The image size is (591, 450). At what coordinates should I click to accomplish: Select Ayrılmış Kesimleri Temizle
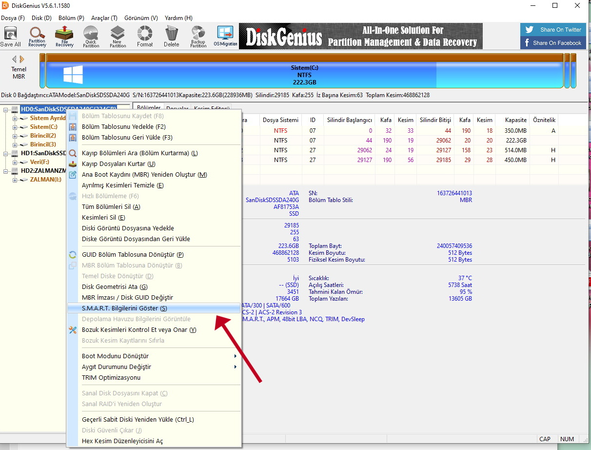point(154,185)
